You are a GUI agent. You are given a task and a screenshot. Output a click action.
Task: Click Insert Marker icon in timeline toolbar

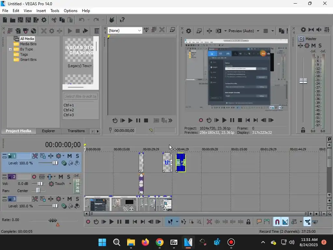(259, 222)
